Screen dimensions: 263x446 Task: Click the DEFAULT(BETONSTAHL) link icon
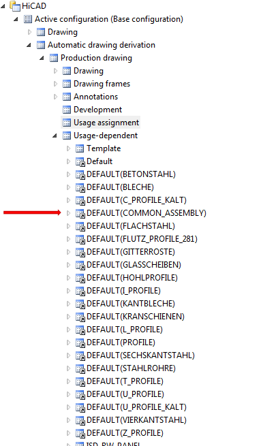click(80, 175)
